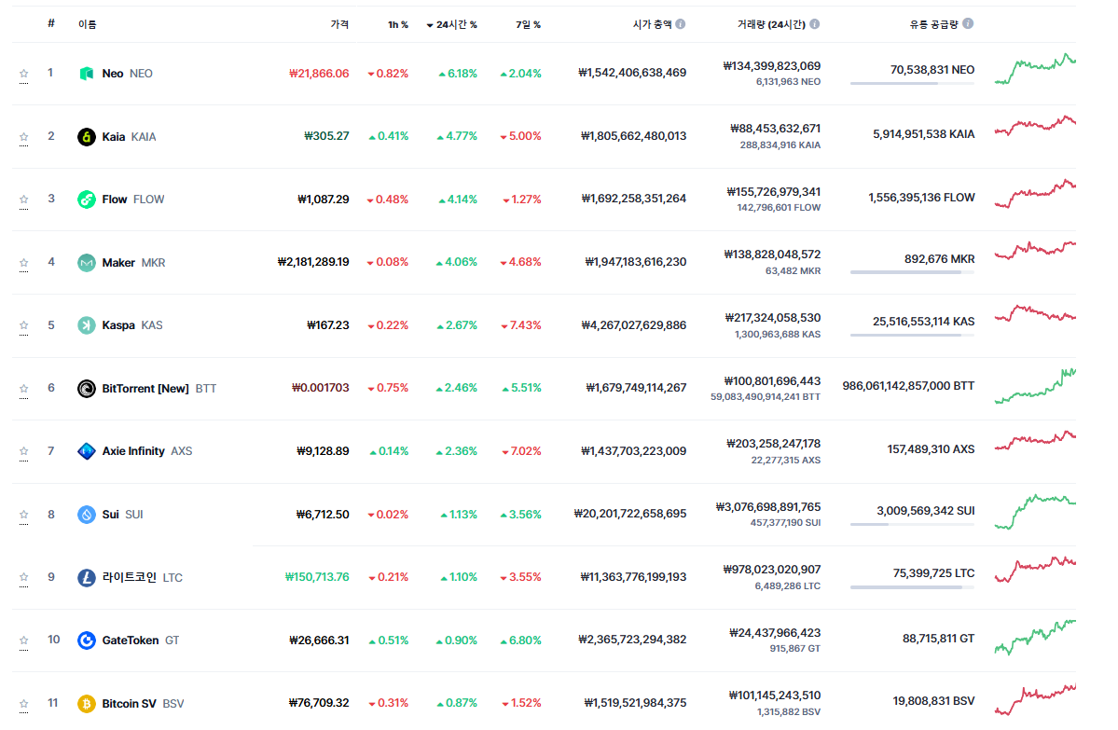Add Neo to watchlist with star
Image resolution: width=1118 pixels, height=730 pixels.
[23, 74]
